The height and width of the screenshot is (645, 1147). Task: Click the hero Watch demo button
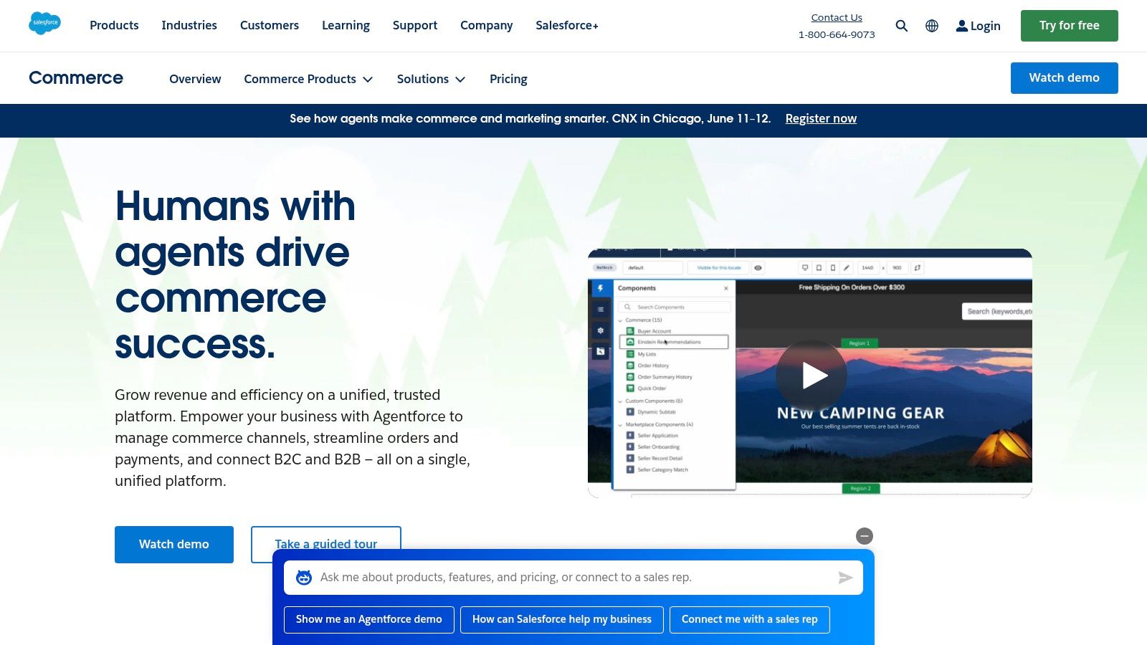[x=174, y=545]
